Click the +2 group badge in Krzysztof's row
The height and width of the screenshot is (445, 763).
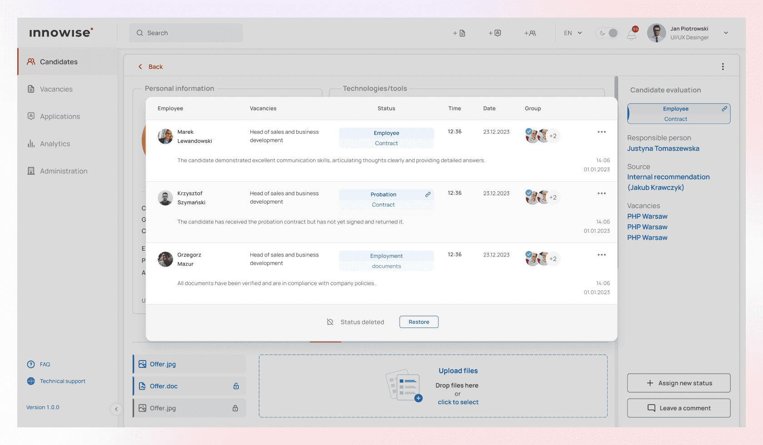click(x=553, y=198)
